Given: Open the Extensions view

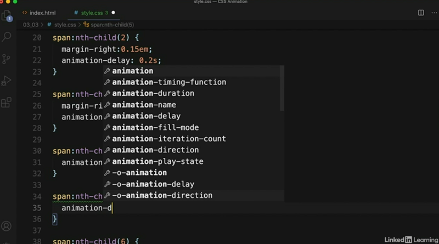Looking at the screenshot, I should (x=7, y=102).
